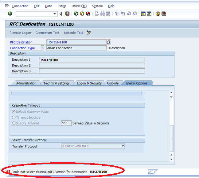This screenshot has width=199, height=178.
Task: Click the timeout seconds field showing 300
Action: (x=66, y=123)
